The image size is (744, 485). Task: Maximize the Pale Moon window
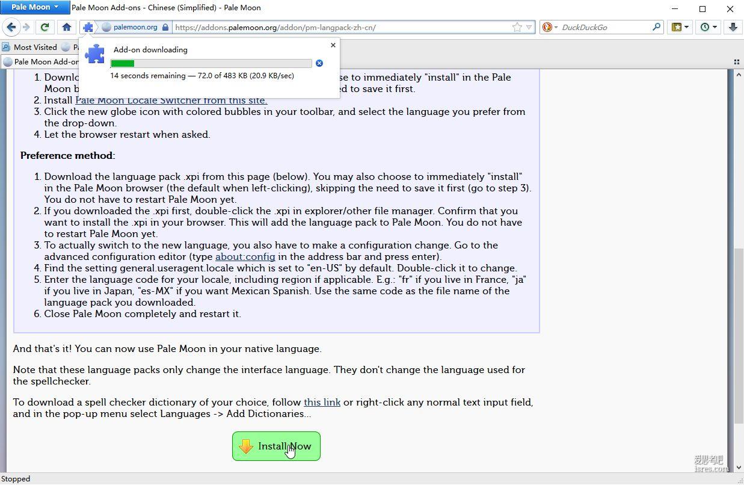[702, 9]
